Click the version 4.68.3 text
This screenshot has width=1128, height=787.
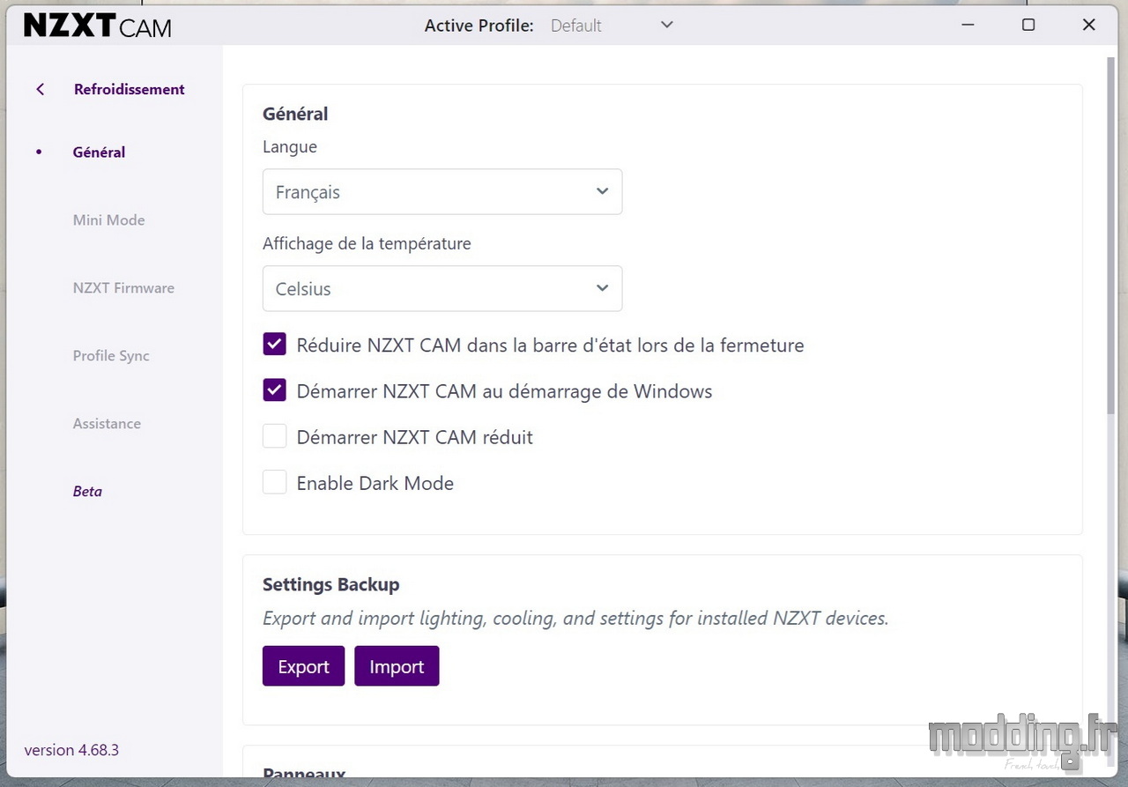(x=71, y=750)
